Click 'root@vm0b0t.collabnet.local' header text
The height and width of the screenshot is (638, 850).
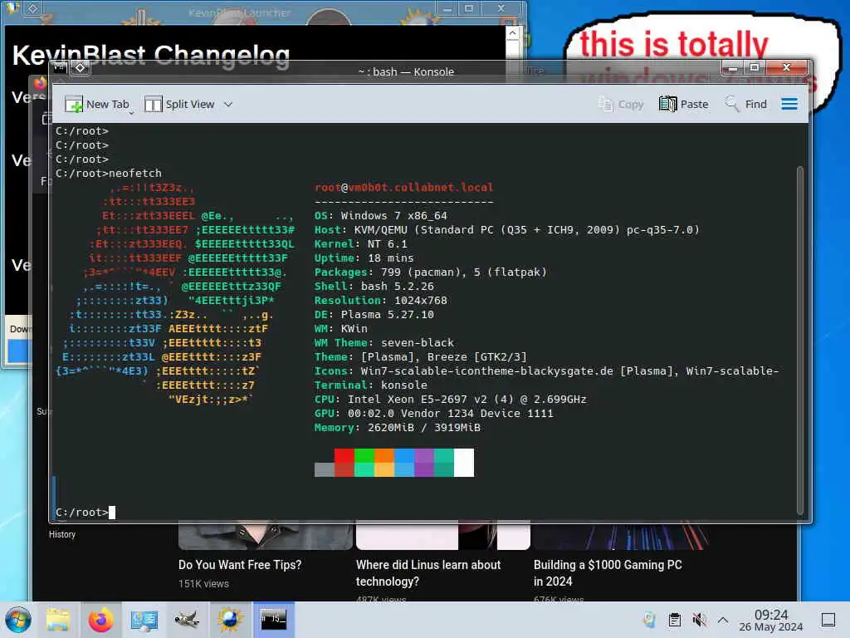click(404, 187)
